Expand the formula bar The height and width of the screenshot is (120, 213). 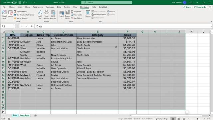click(211, 26)
